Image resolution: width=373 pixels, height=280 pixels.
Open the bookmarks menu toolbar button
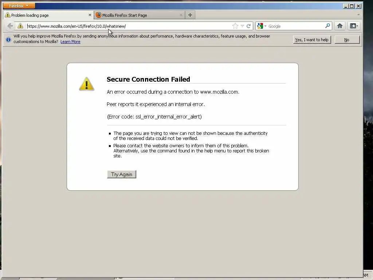point(354,26)
